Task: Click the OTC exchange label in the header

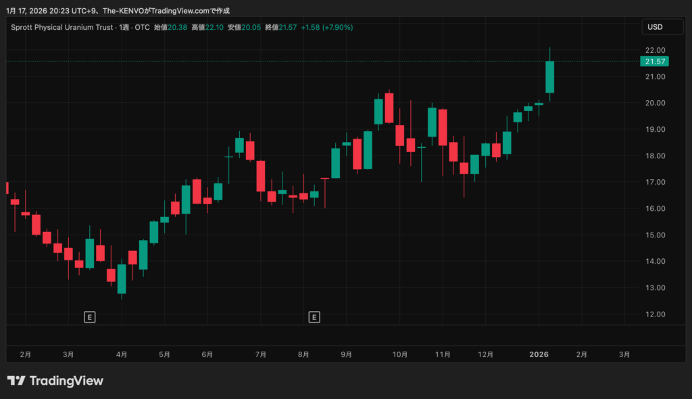Action: (x=143, y=27)
